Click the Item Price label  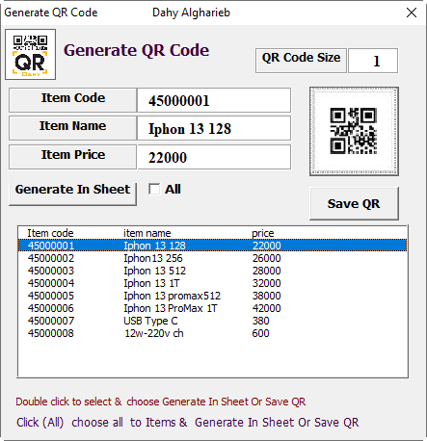(72, 157)
